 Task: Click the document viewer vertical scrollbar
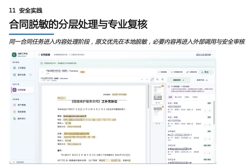[148, 96]
